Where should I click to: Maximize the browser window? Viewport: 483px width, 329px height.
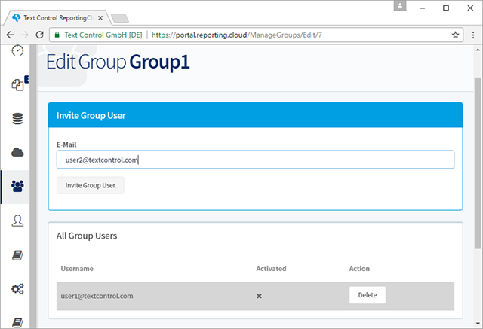446,8
